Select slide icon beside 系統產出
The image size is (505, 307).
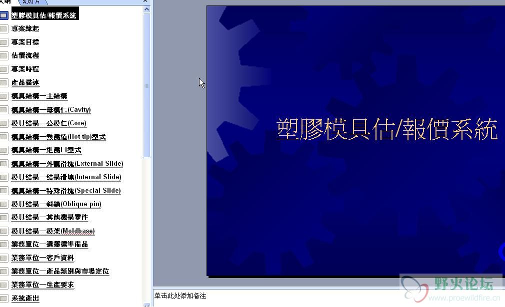coord(3,299)
